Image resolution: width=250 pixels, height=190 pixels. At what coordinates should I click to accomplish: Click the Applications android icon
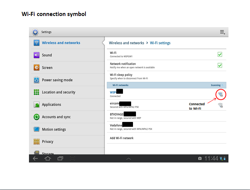click(36, 104)
